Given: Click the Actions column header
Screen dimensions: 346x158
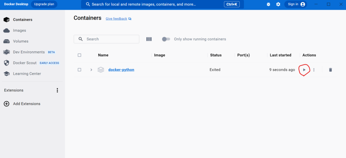Looking at the screenshot, I should (309, 55).
